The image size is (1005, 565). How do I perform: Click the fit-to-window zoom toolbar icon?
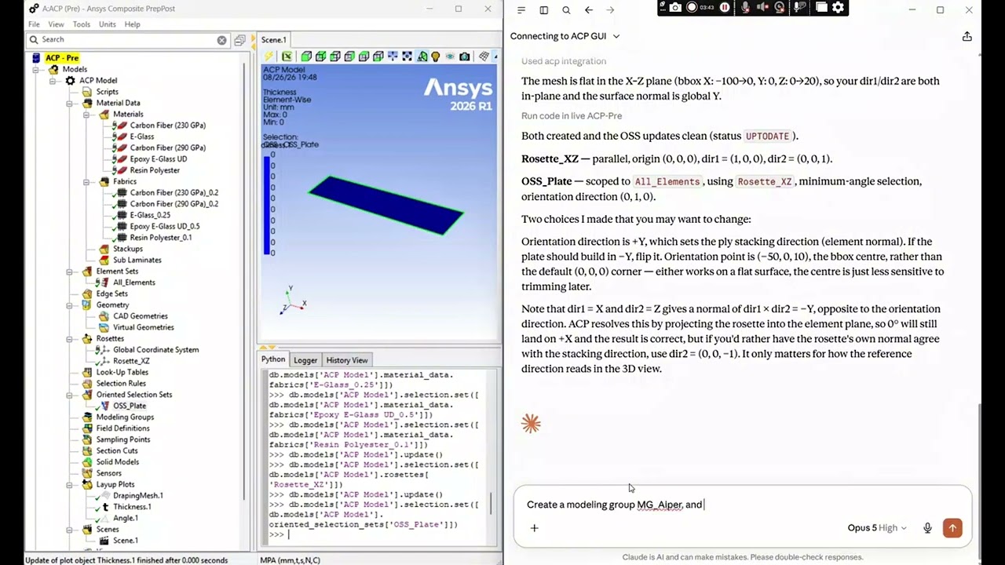407,56
